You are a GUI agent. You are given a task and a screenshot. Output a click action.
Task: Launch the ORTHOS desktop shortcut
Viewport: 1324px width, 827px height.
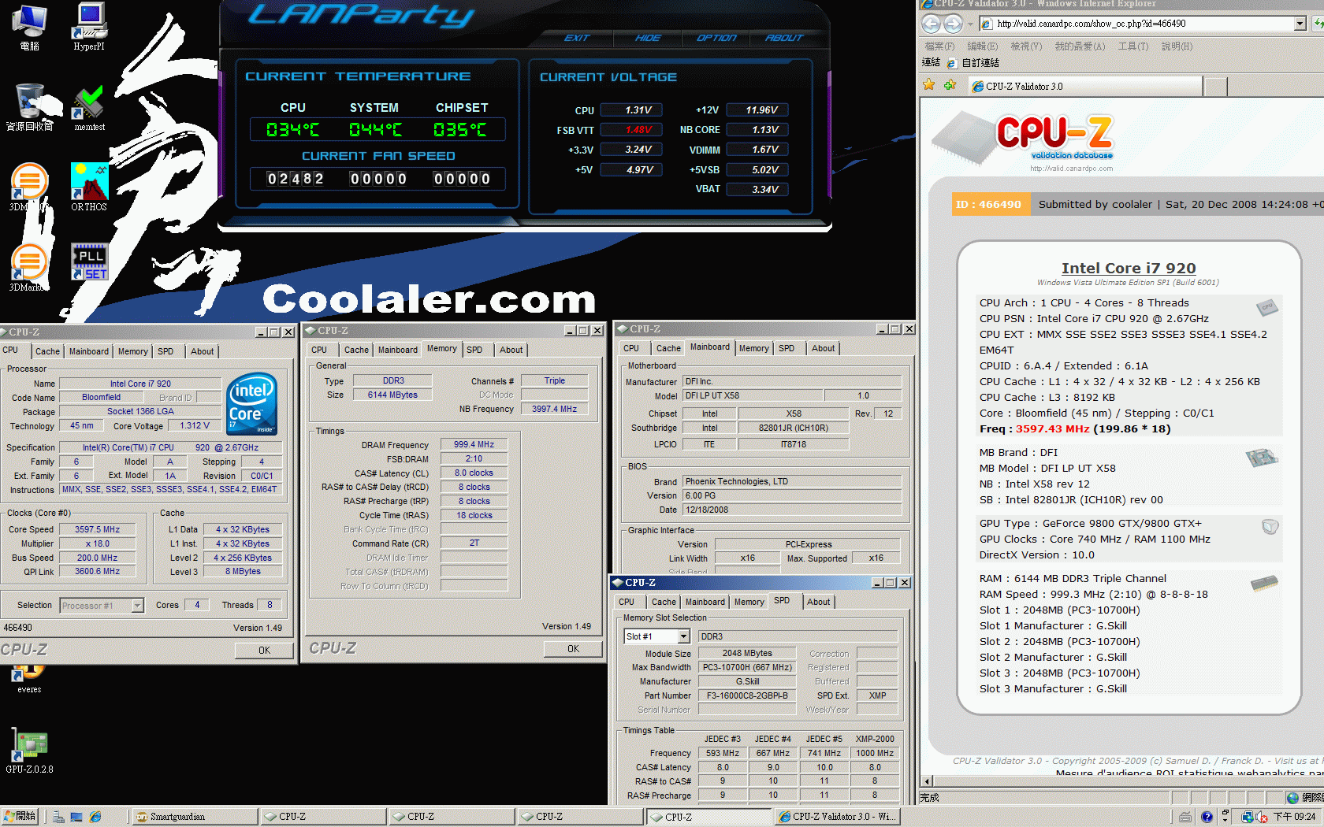click(89, 187)
